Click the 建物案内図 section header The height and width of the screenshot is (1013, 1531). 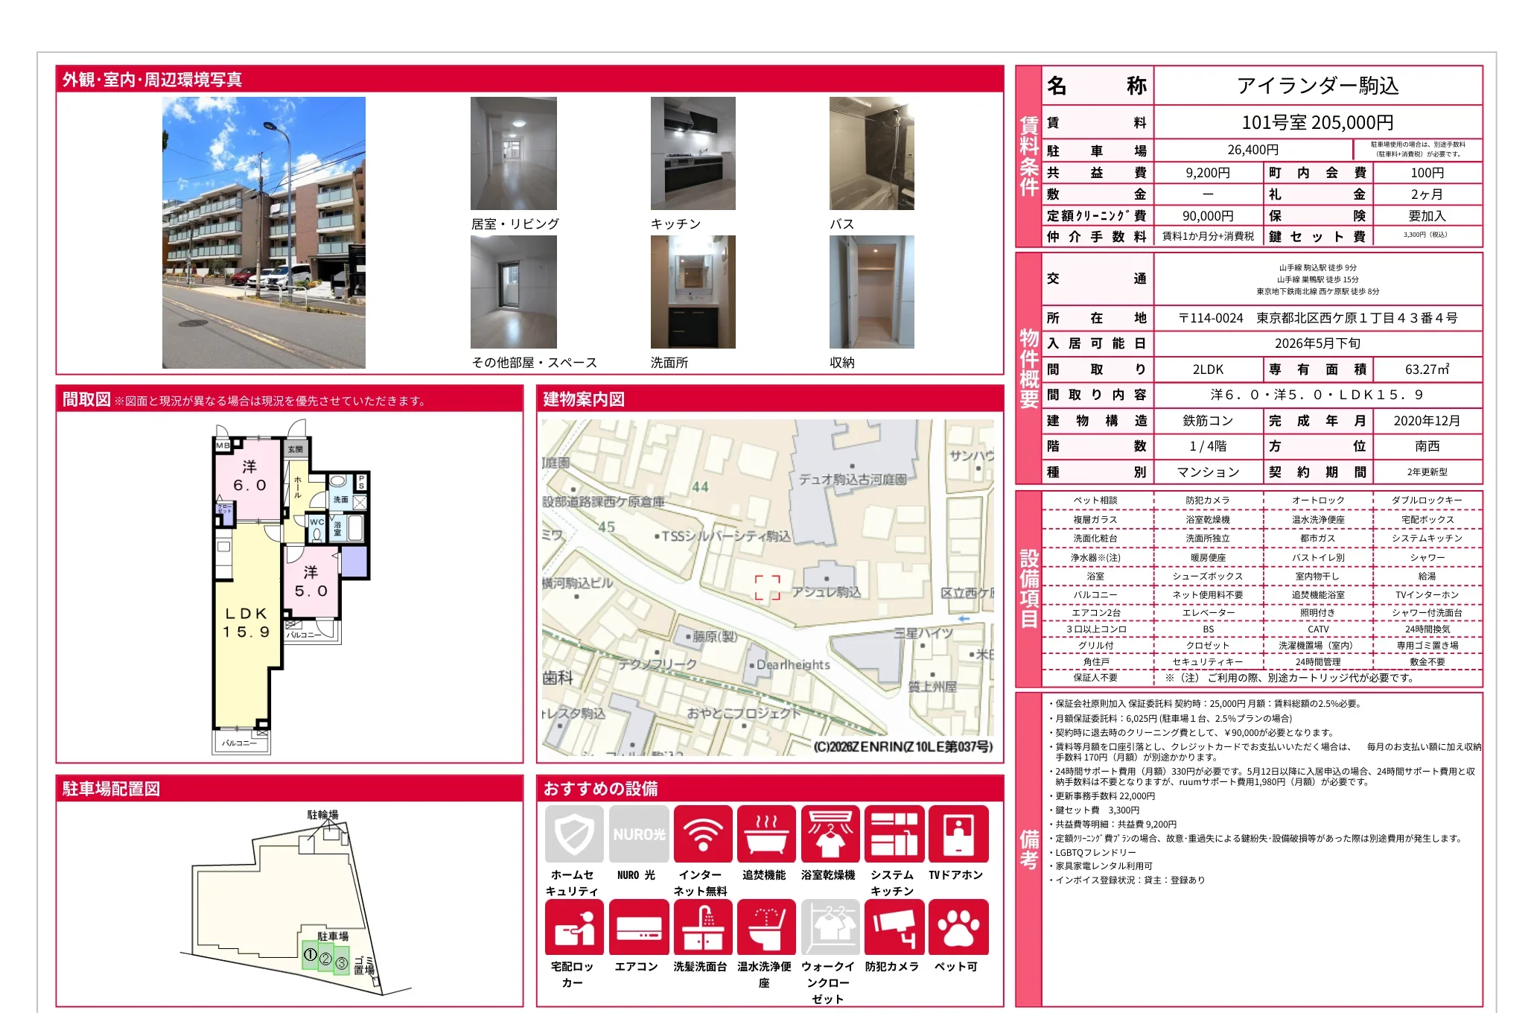coord(584,399)
